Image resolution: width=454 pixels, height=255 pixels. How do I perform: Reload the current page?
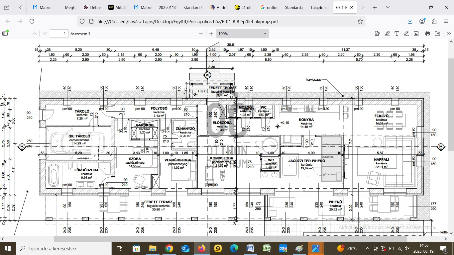(x=32, y=21)
